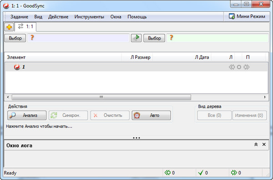Image resolution: width=273 pixels, height=180 pixels.
Task: Add a new job with plus icon
Action: [9, 27]
